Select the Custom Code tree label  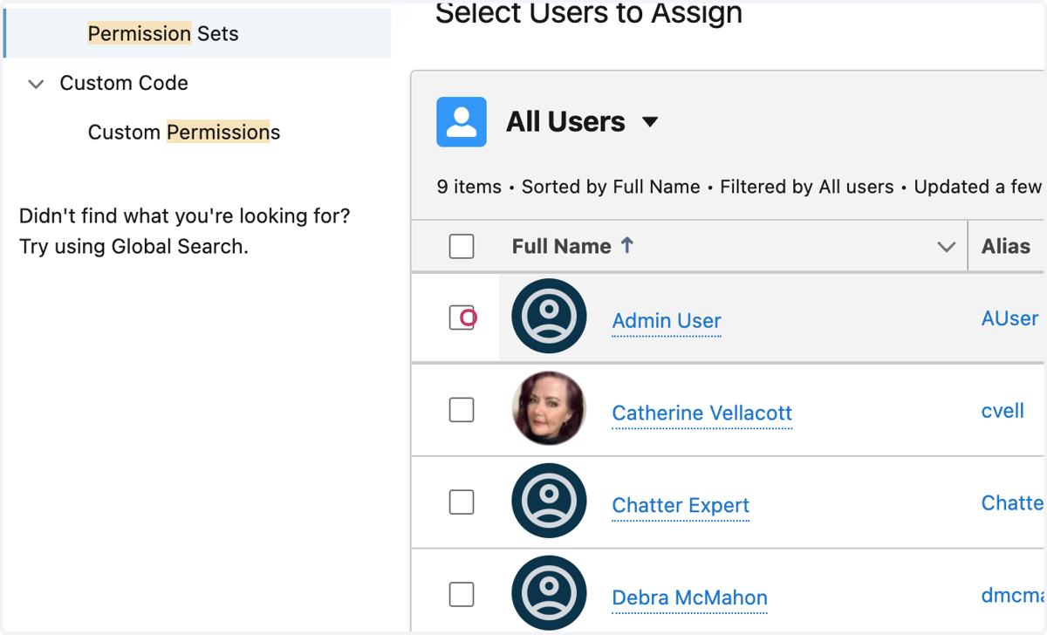pyautogui.click(x=124, y=83)
